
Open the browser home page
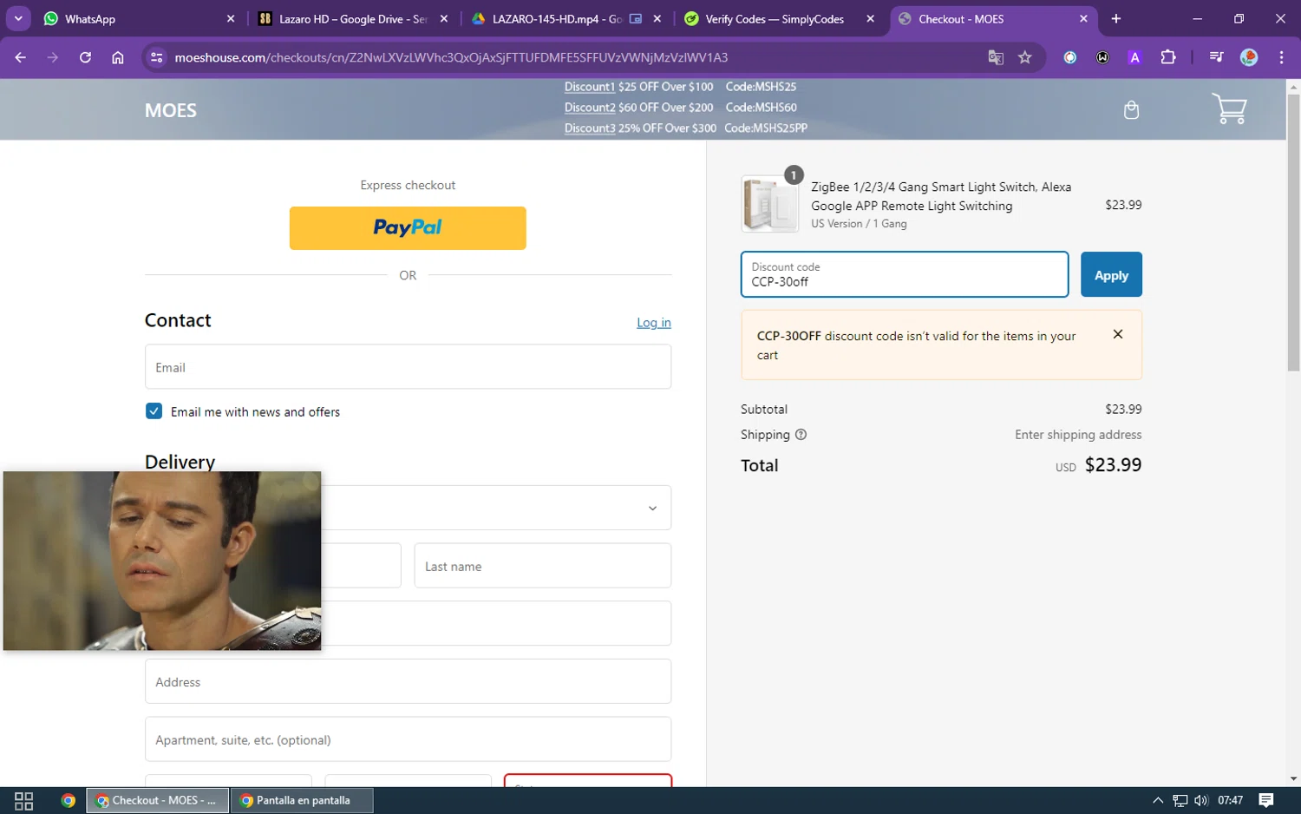[x=118, y=57]
